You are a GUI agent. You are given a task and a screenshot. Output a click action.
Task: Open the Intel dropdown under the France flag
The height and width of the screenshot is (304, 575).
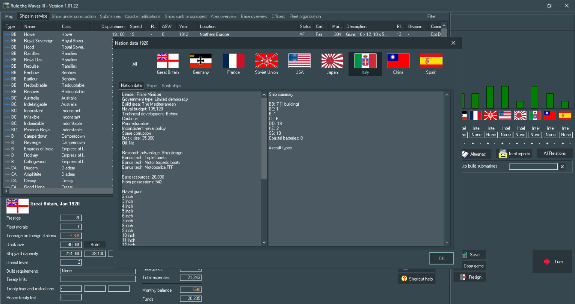(x=476, y=135)
